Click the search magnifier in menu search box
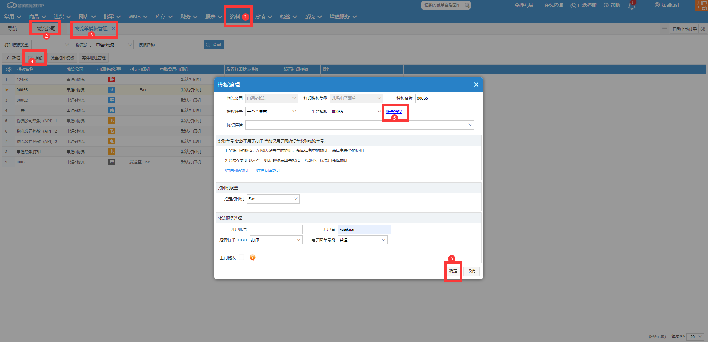This screenshot has width=708, height=342. [467, 5]
